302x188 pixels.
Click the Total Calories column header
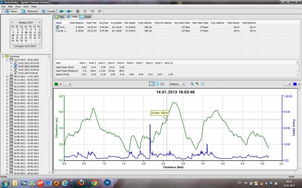pos(145,23)
